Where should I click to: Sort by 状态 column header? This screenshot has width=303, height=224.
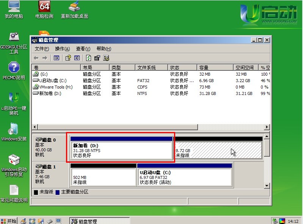(x=182, y=67)
